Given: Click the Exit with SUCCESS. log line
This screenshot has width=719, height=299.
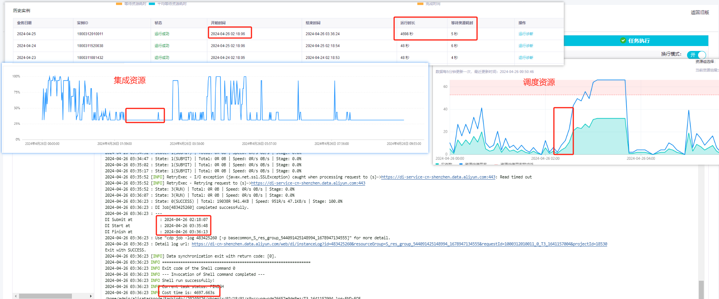Looking at the screenshot, I should 125,250.
